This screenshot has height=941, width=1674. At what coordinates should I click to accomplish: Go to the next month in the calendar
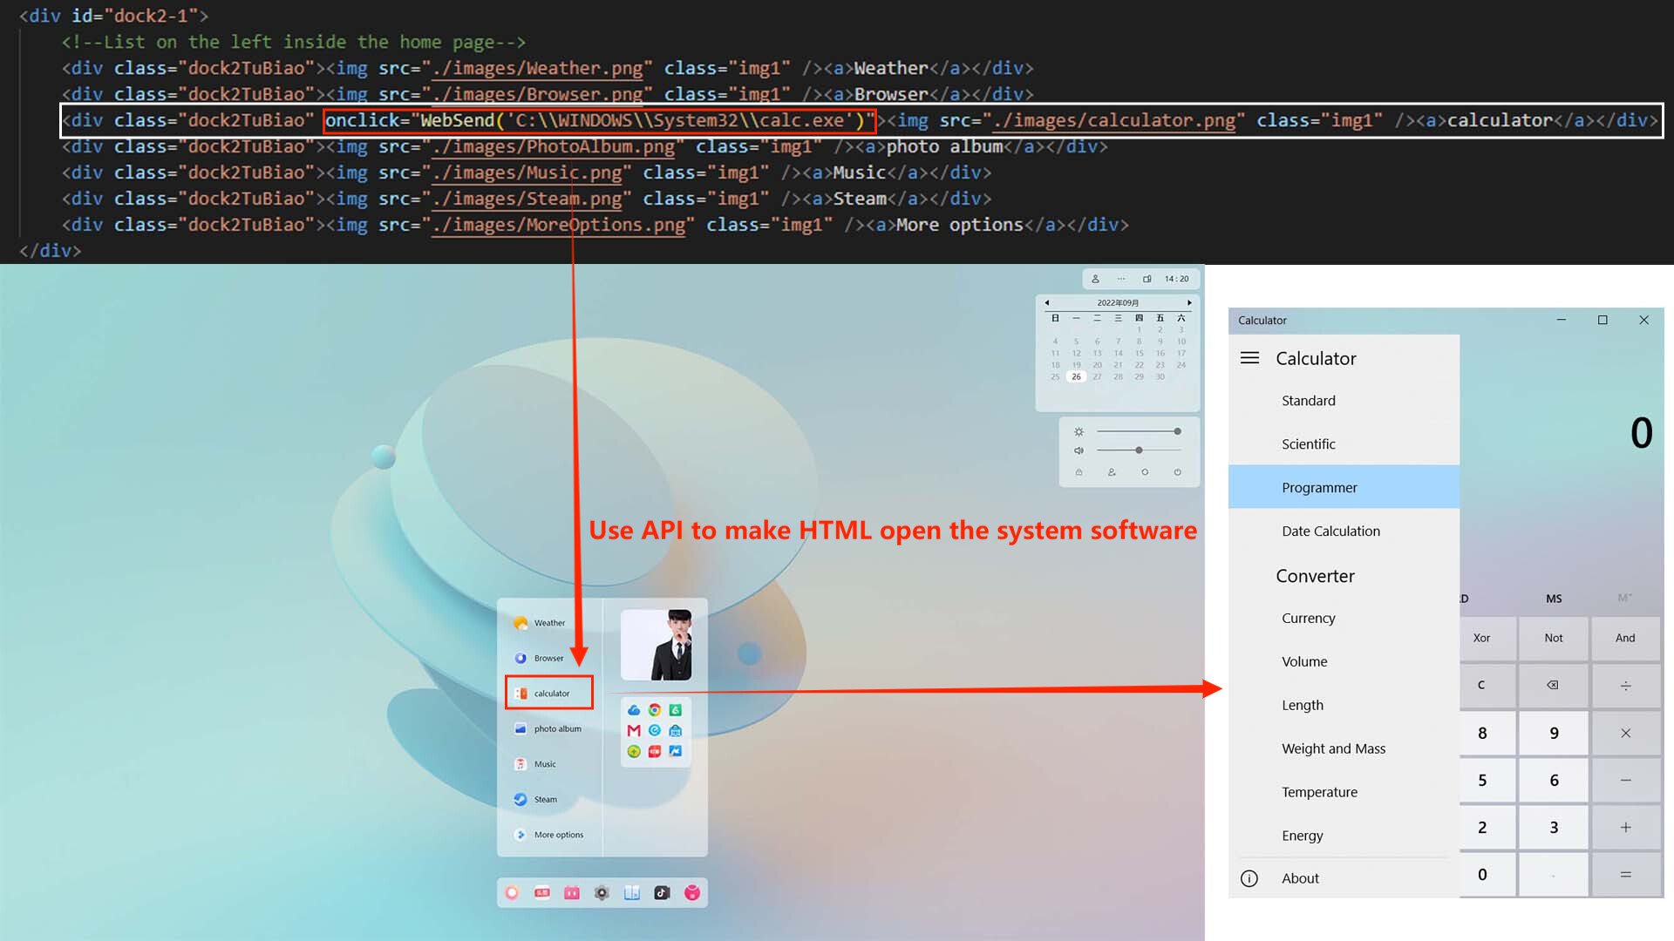(x=1189, y=302)
